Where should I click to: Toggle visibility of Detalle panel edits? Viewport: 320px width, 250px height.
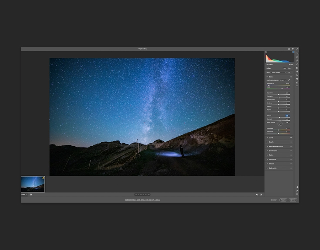point(291,142)
